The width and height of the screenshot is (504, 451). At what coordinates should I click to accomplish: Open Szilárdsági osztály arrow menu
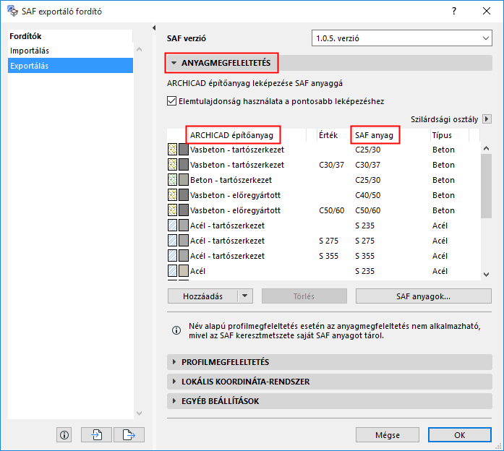487,119
